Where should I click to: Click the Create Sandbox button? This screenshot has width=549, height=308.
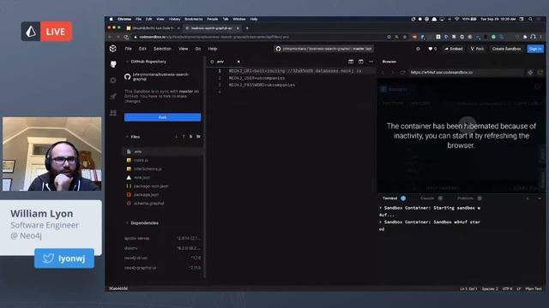(506, 49)
